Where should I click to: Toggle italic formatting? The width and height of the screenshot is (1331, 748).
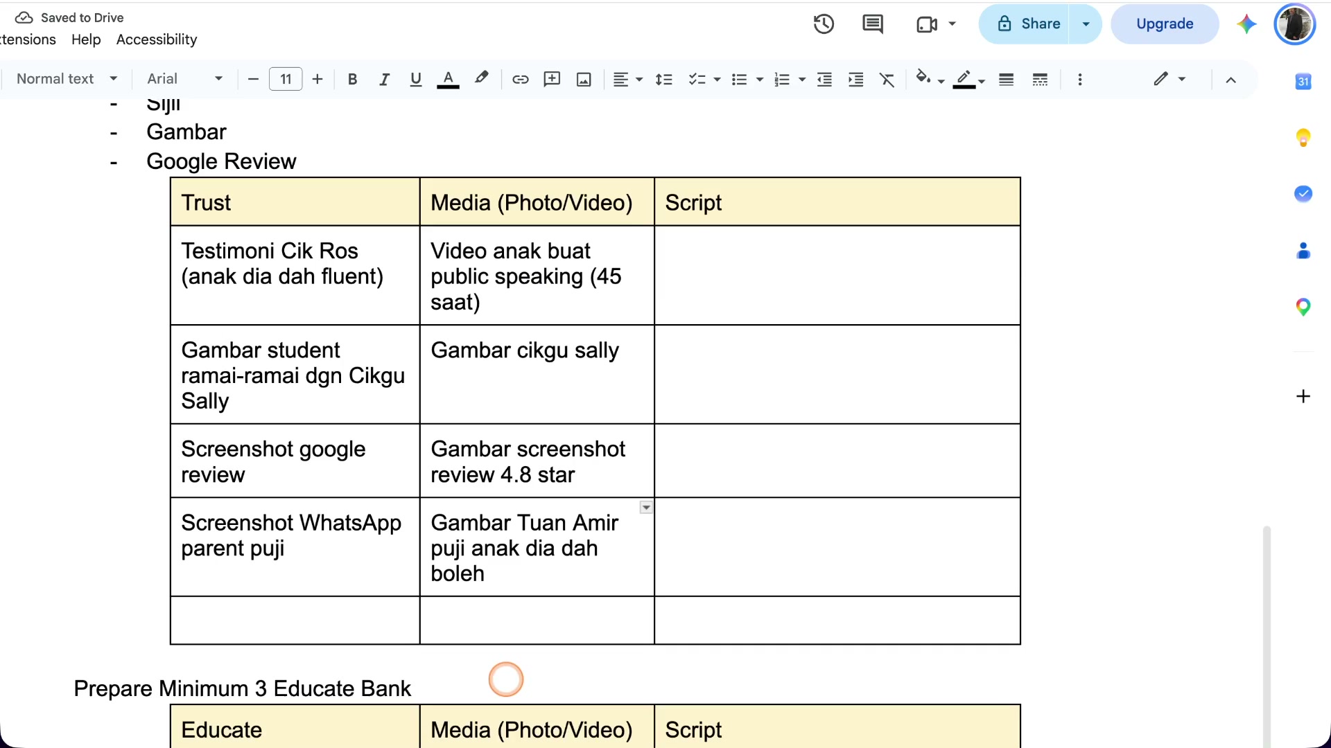click(x=384, y=80)
